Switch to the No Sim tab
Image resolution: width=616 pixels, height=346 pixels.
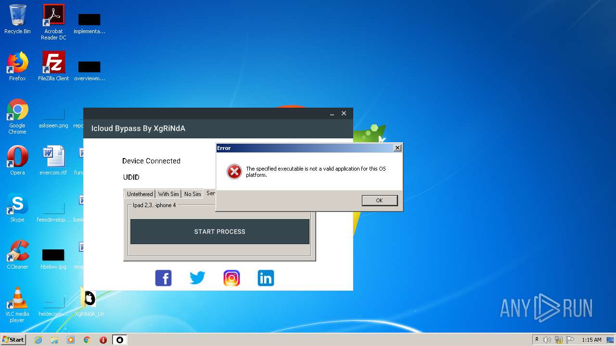tap(192, 194)
